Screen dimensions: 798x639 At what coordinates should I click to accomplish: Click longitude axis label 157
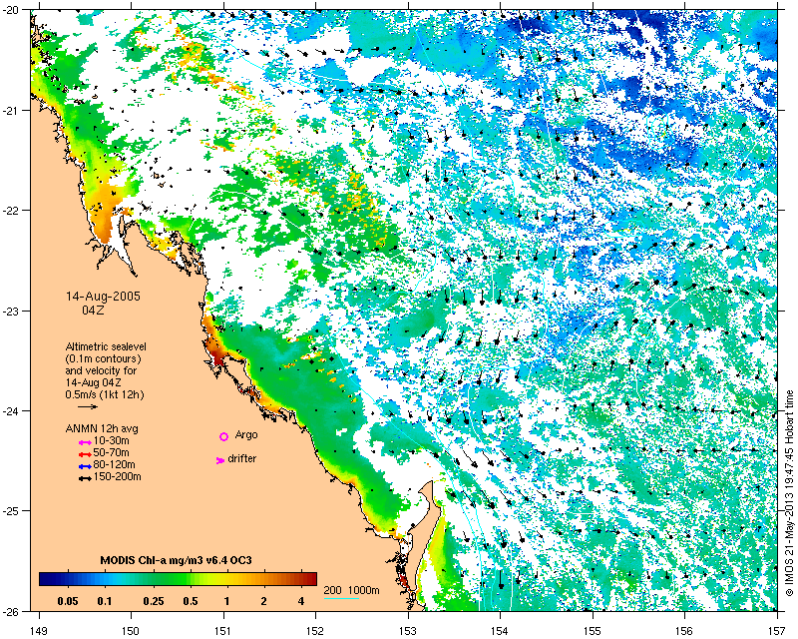coord(777,631)
